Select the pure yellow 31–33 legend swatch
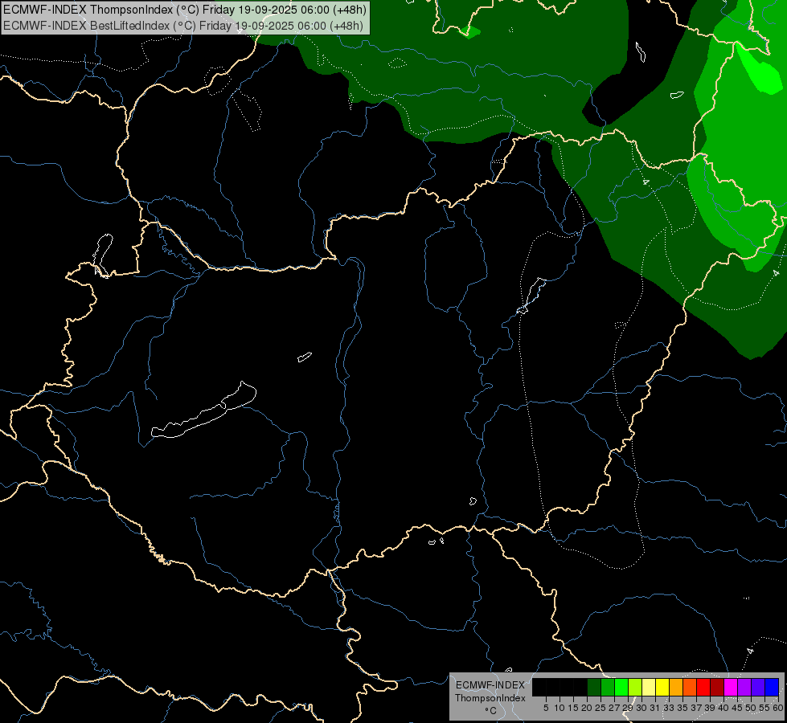The width and height of the screenshot is (787, 723). pyautogui.click(x=662, y=687)
